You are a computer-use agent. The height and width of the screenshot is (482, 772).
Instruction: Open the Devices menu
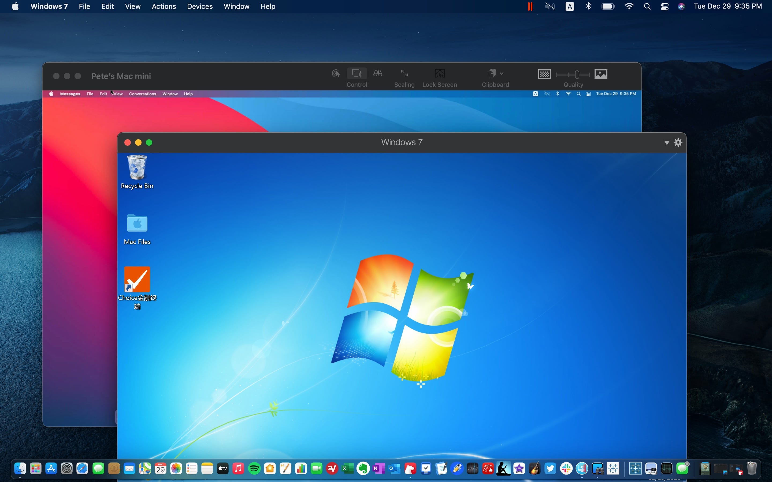point(200,6)
